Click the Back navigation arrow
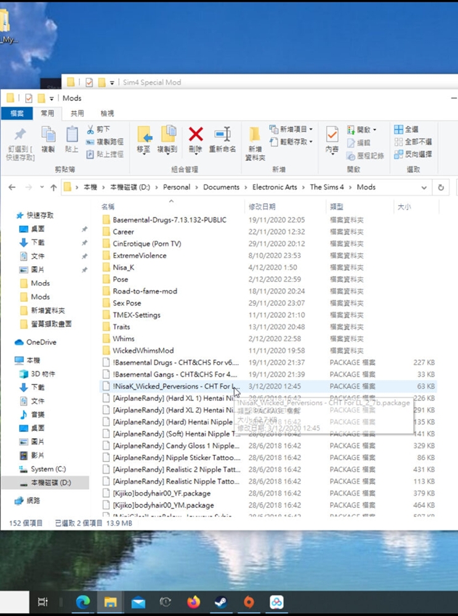Viewport: 458px width, 616px height. click(12, 187)
